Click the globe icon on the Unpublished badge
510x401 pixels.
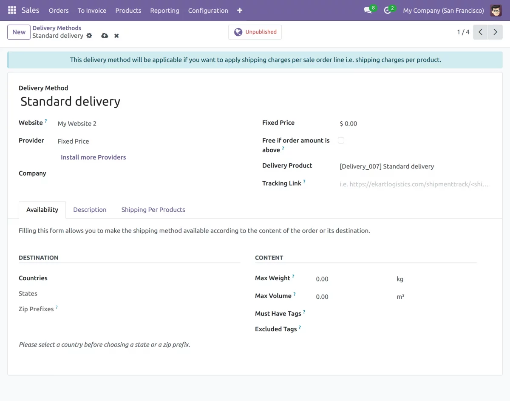[238, 31]
